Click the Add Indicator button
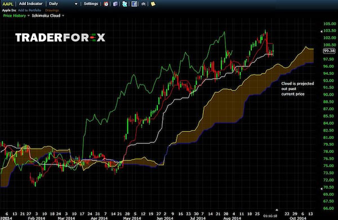Screen dimensions: 338x220 [30, 4]
